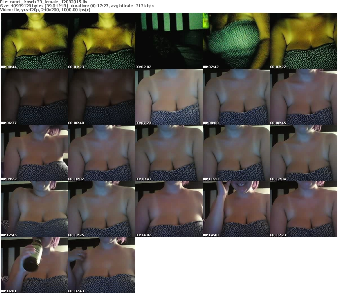This screenshot has height=293, width=338.
Task: Open the thumbnail stamped 00:09:22
Action: 34,153
